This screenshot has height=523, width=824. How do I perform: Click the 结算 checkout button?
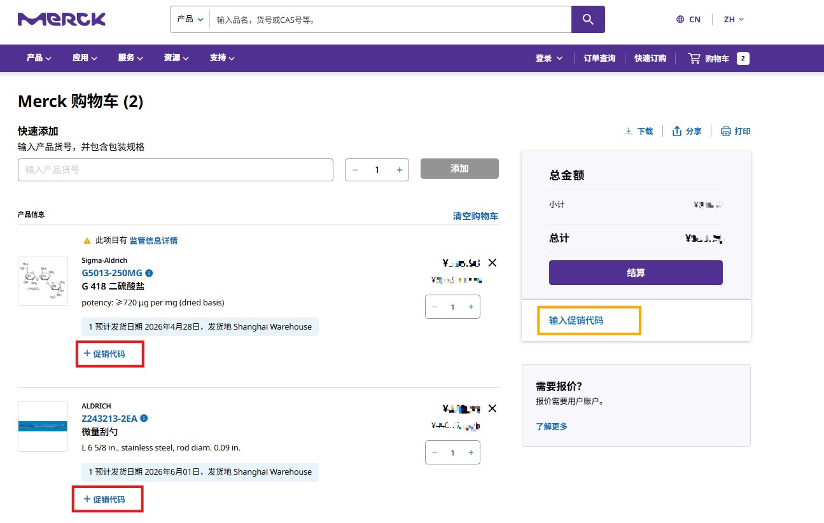point(636,272)
